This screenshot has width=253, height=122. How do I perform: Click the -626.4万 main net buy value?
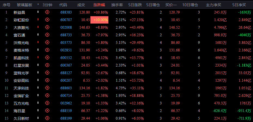[x=220, y=111]
